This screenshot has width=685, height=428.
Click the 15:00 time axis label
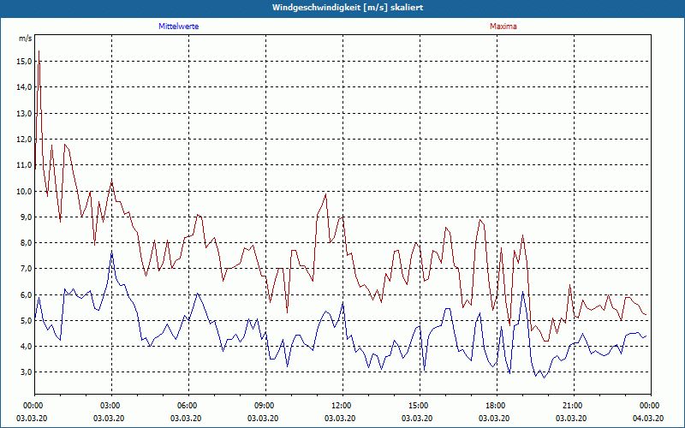(x=420, y=406)
